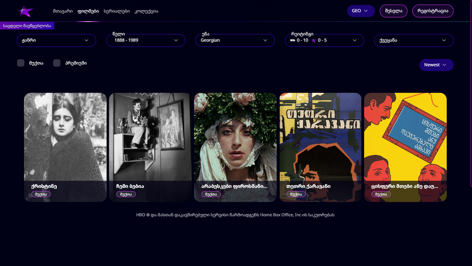Click the უფასო badge on ცისფერი მთები card
Viewport: 472px width, 266px height.
click(381, 194)
